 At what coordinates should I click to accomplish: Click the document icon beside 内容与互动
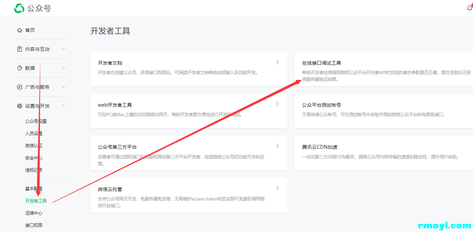pos(20,49)
